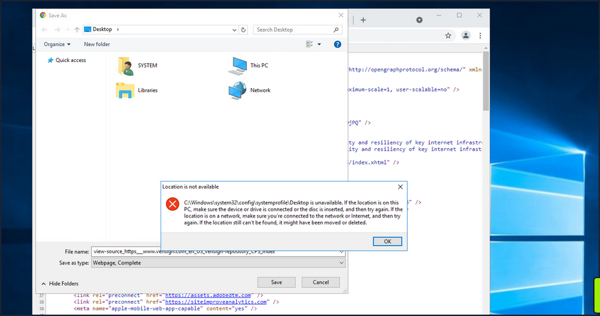
Task: Open the Chrome profile icon
Action: (x=466, y=36)
